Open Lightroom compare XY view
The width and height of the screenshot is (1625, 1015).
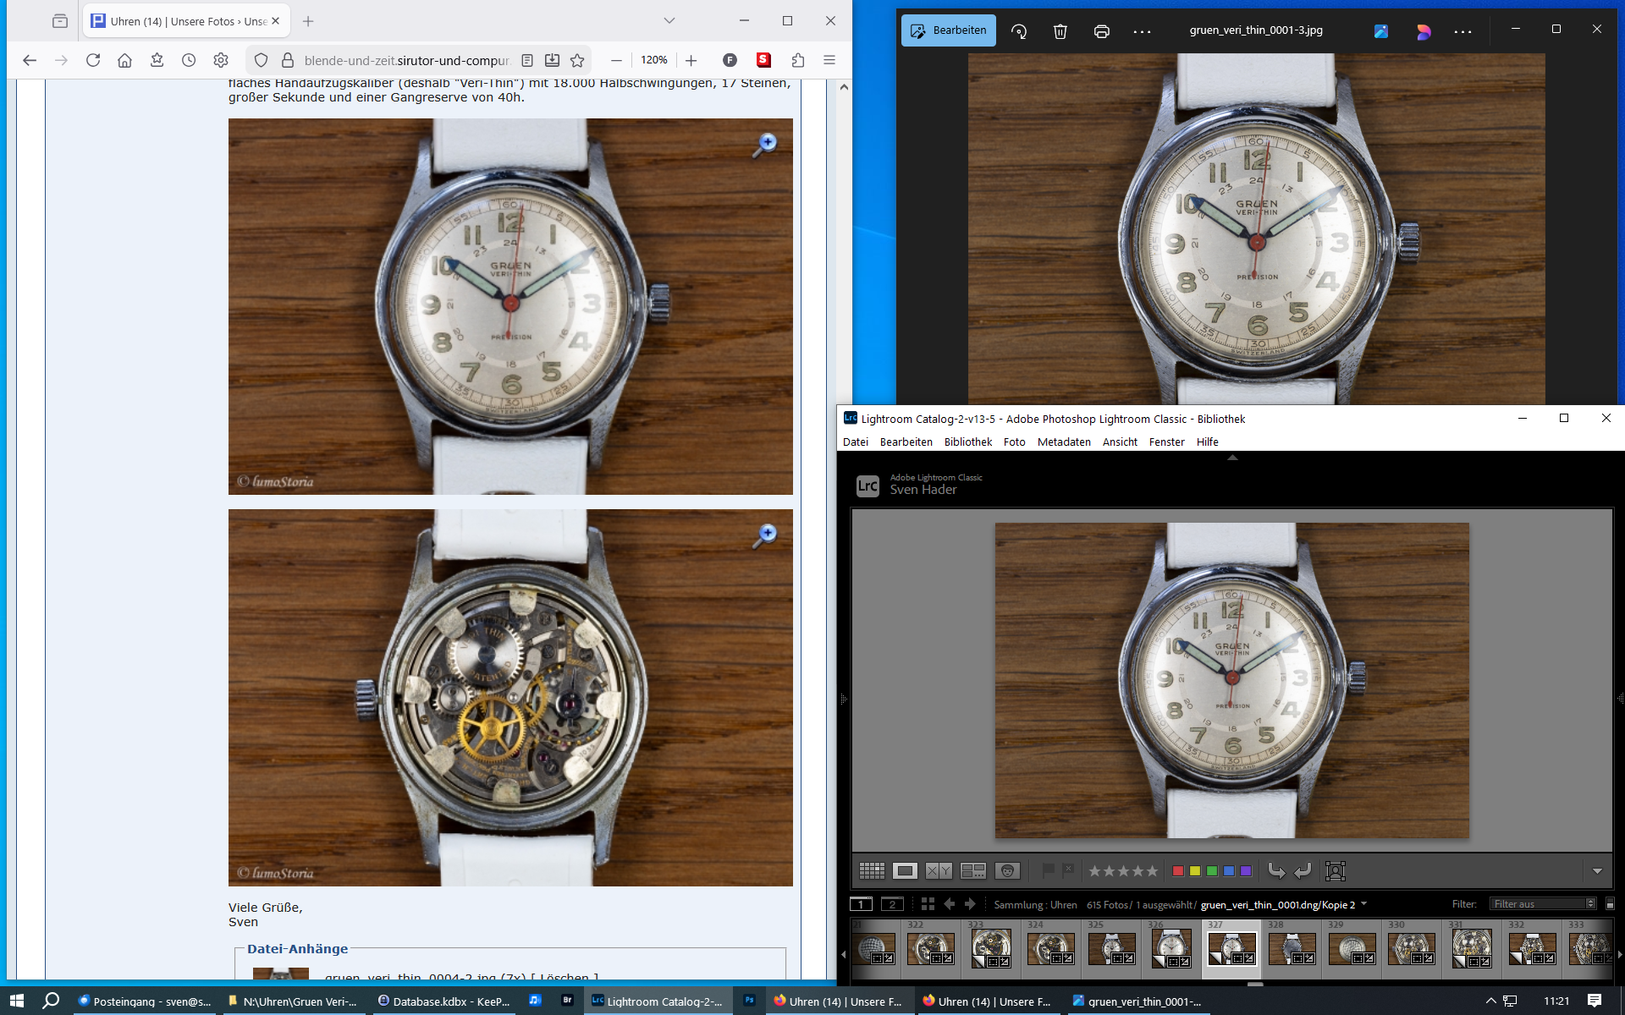pyautogui.click(x=939, y=870)
